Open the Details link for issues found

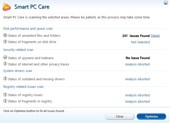pyautogui.click(x=155, y=36)
